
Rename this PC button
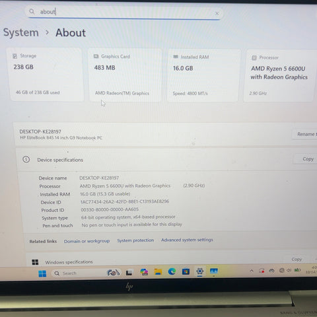(x=304, y=134)
